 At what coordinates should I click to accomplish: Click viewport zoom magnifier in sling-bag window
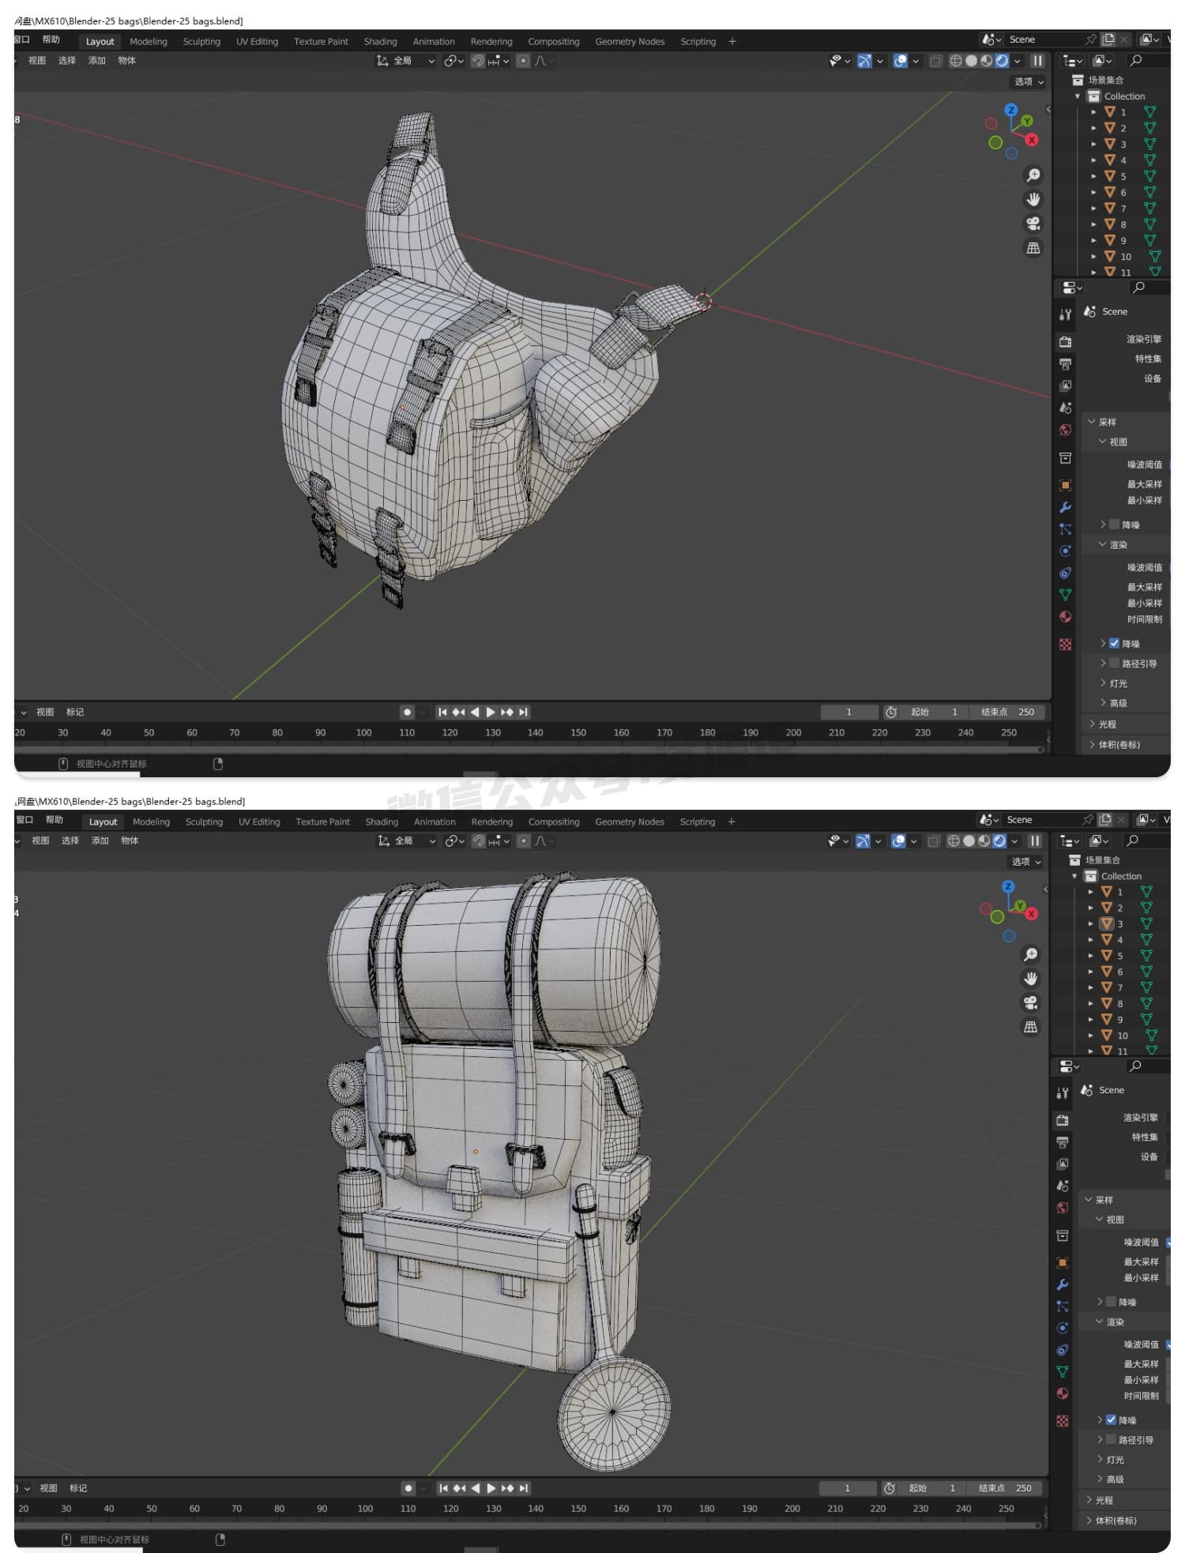point(1033,175)
